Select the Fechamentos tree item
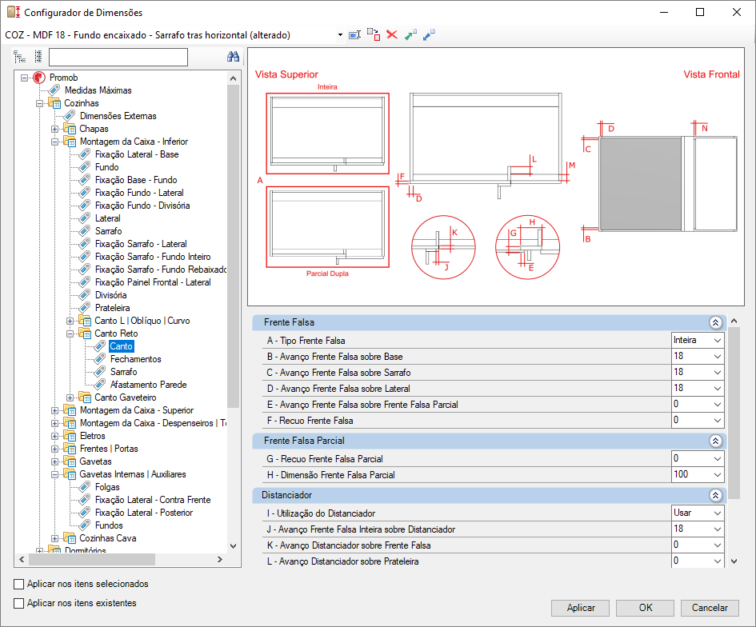756x627 pixels. [135, 359]
